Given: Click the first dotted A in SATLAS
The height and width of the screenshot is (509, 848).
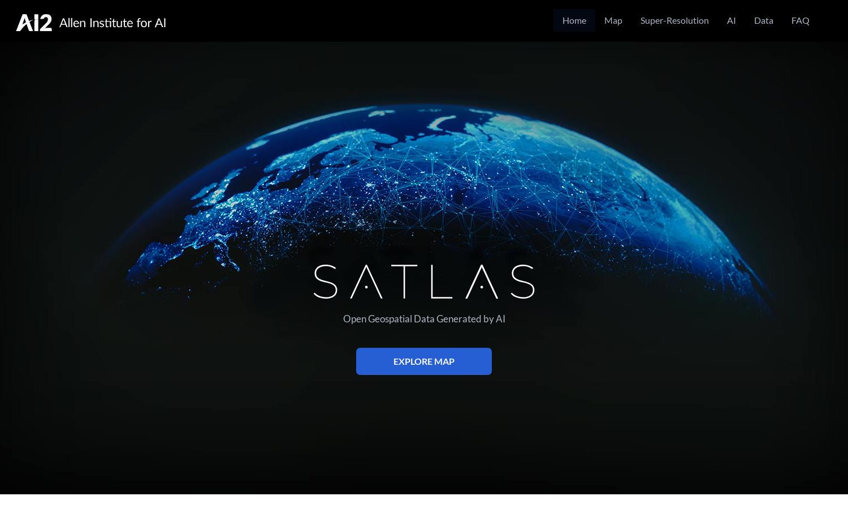Looking at the screenshot, I should pyautogui.click(x=366, y=281).
